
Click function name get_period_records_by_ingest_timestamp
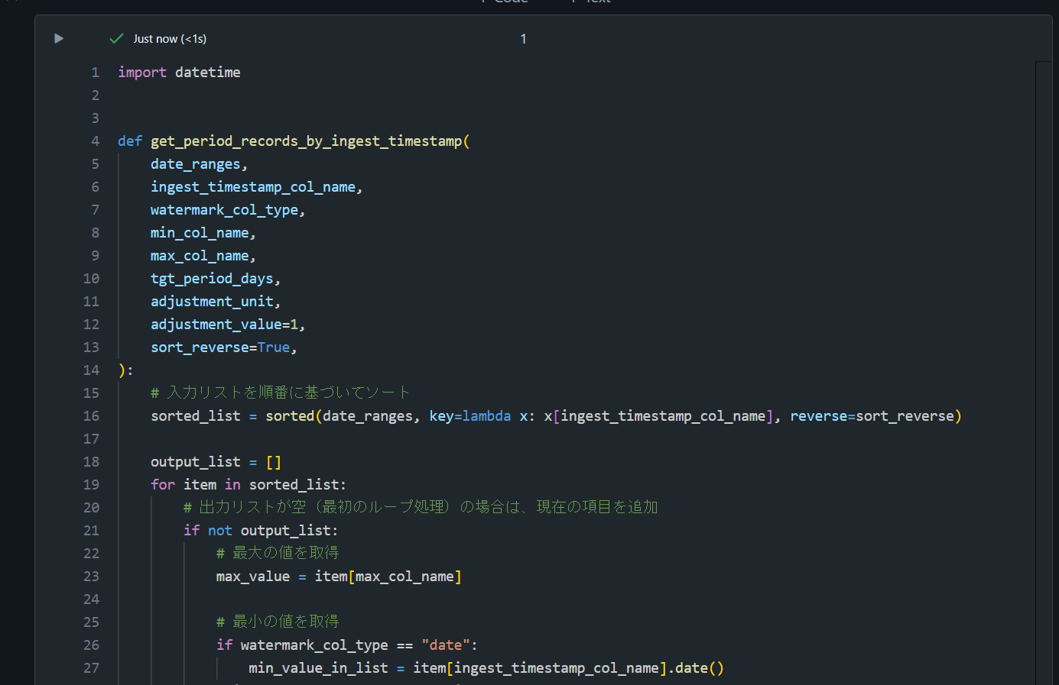click(x=307, y=141)
